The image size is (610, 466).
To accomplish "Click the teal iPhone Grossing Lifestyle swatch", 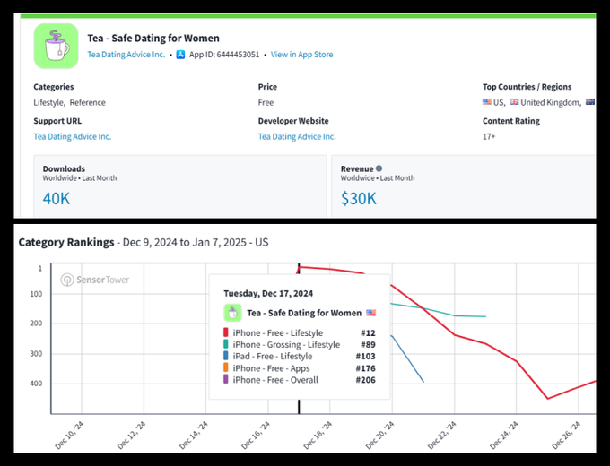I will [x=226, y=345].
